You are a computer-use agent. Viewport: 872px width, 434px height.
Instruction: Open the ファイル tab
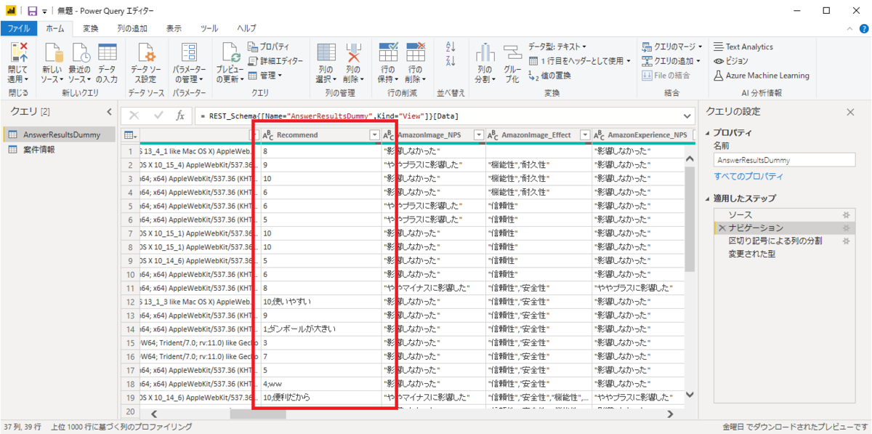[18, 28]
